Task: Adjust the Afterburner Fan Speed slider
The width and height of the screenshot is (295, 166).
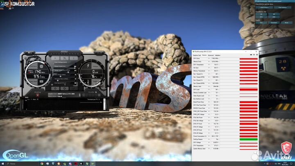Action: [64, 85]
